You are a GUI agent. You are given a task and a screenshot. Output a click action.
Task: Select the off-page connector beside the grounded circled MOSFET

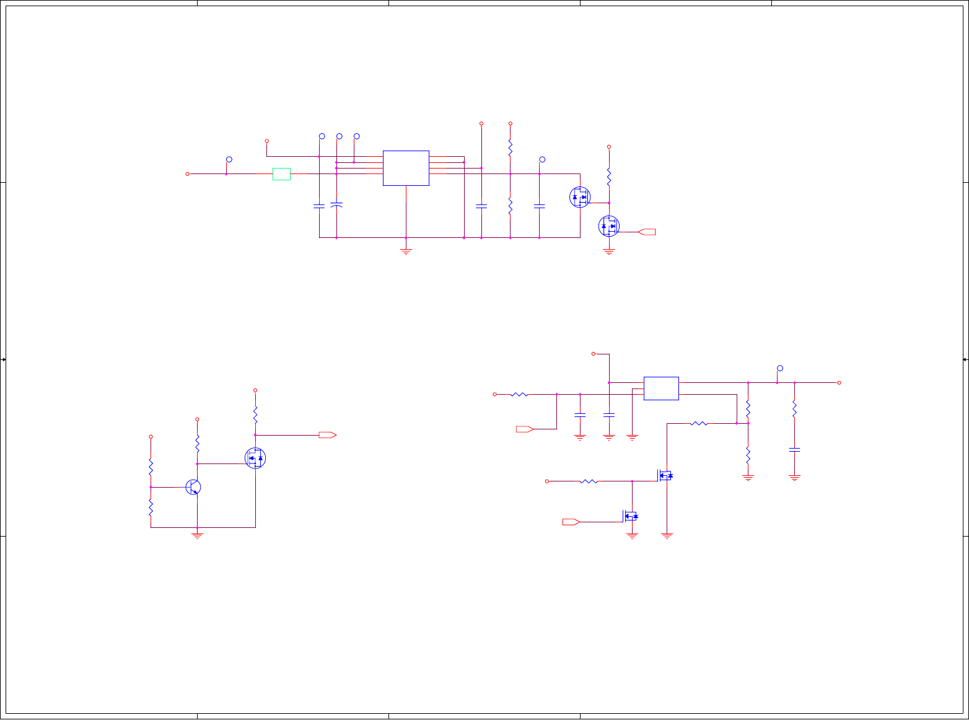(646, 232)
